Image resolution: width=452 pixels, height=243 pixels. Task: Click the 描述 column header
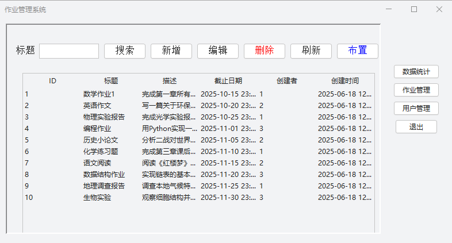(x=170, y=81)
